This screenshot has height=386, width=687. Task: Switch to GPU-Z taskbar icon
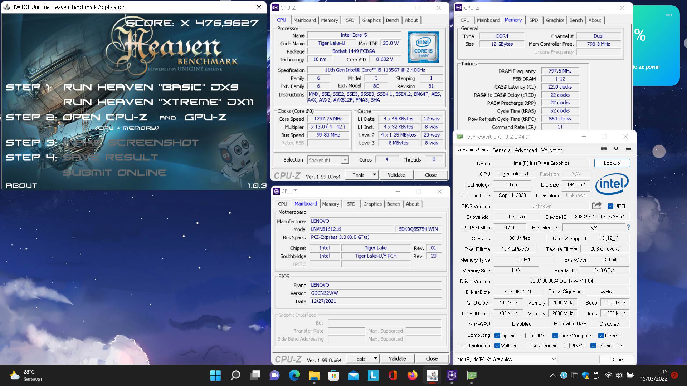pyautogui.click(x=471, y=375)
